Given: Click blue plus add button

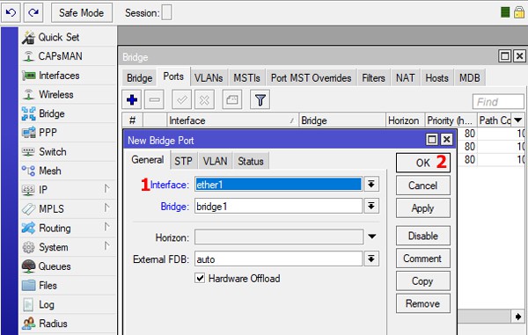Looking at the screenshot, I should pyautogui.click(x=132, y=100).
